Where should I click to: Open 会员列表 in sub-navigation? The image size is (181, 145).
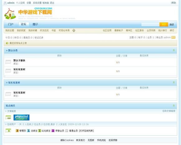pos(151,30)
